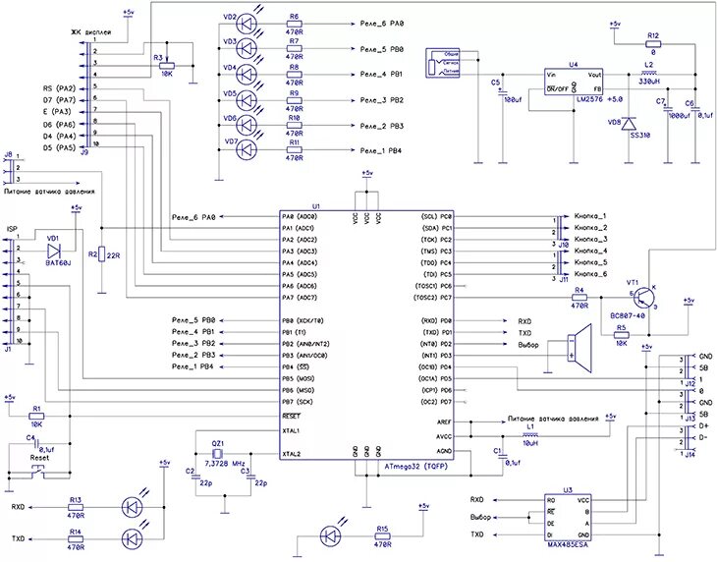
Task: Select the 'PB7 (SCK)' pin label
Action: tap(298, 402)
